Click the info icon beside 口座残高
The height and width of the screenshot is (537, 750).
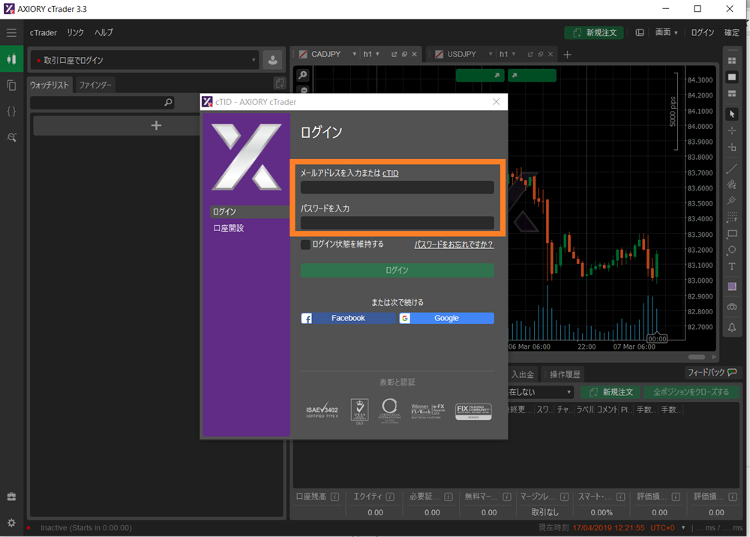(334, 496)
